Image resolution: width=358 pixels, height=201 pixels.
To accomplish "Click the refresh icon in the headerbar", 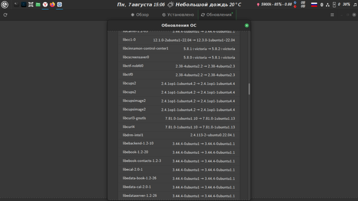I will point(5,15).
